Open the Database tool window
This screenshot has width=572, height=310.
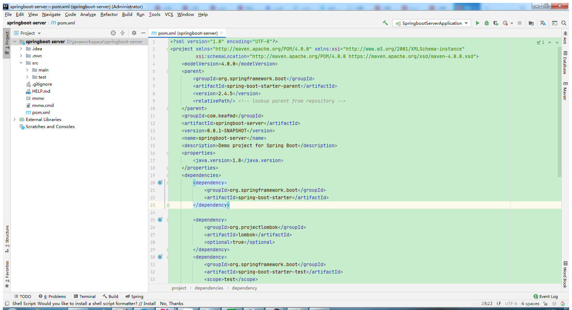(565, 62)
